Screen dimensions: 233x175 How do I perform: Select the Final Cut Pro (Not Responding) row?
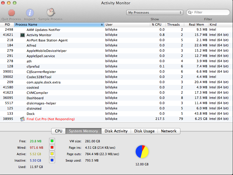[x=116, y=119]
